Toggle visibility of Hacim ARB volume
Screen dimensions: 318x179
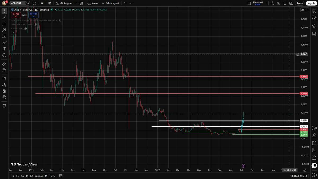tap(26, 28)
